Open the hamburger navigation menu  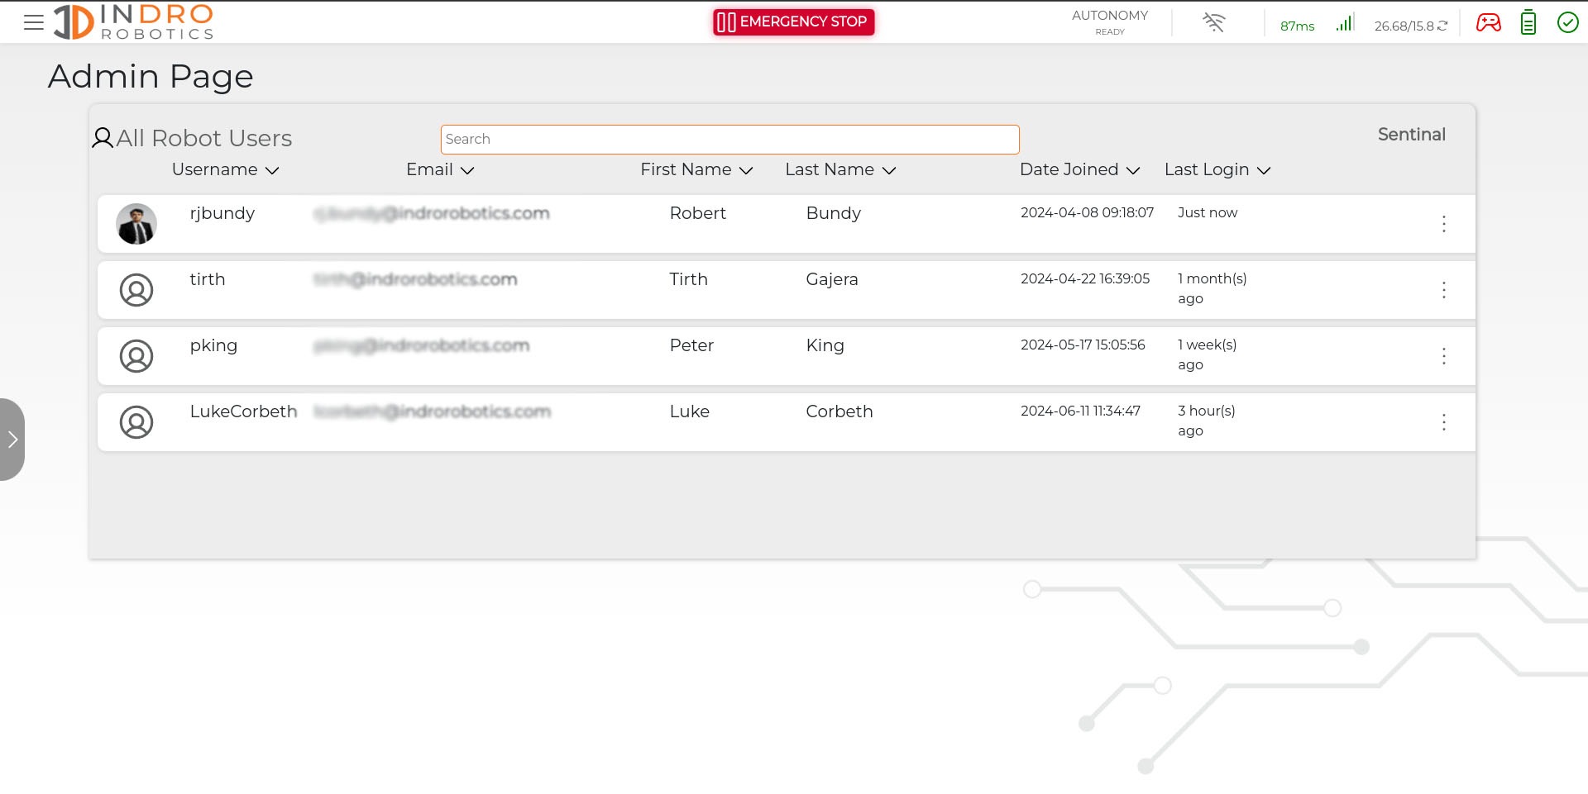(x=34, y=23)
